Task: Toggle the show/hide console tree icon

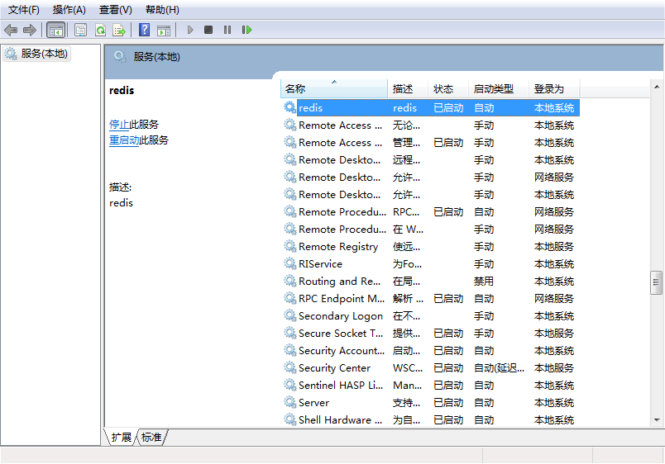Action: point(56,30)
